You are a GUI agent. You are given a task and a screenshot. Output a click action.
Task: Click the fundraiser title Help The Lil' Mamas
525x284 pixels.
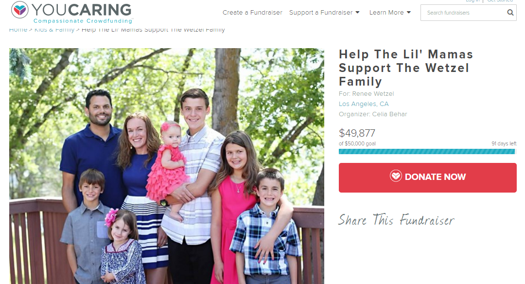406,68
